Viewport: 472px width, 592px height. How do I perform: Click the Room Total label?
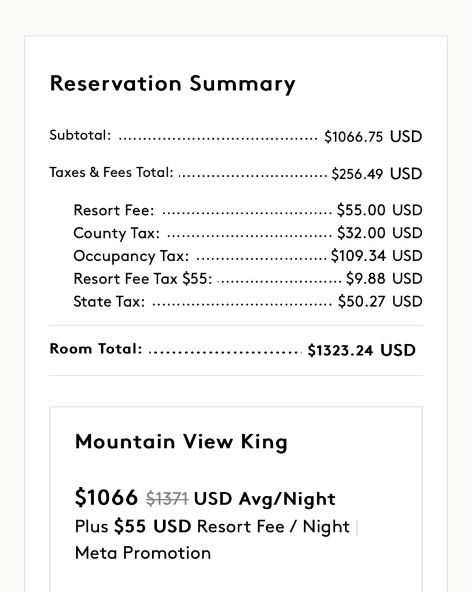tap(95, 349)
